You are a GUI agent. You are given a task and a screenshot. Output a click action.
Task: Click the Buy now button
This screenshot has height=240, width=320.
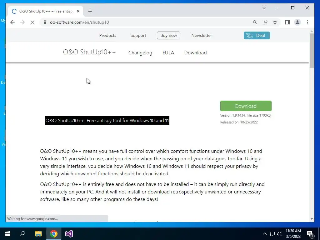pyautogui.click(x=168, y=35)
